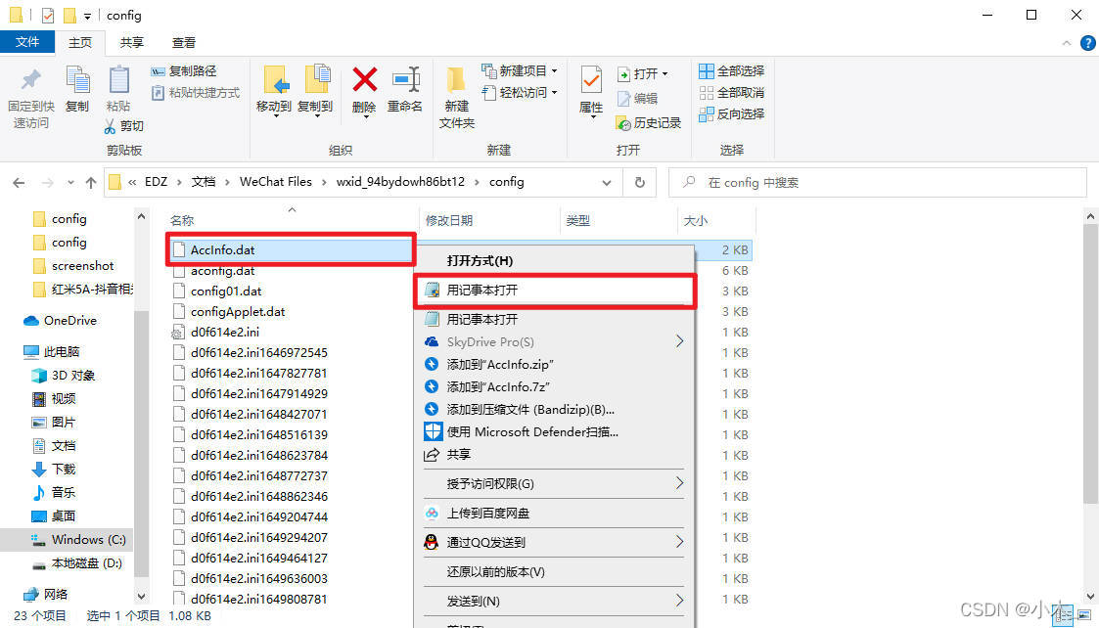Sort by 名称 column header
The image size is (1099, 628).
point(181,221)
